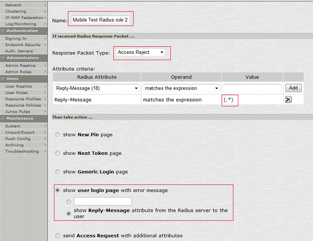Collapse the Administrators section header
This screenshot has width=313, height=241.
coord(3,58)
